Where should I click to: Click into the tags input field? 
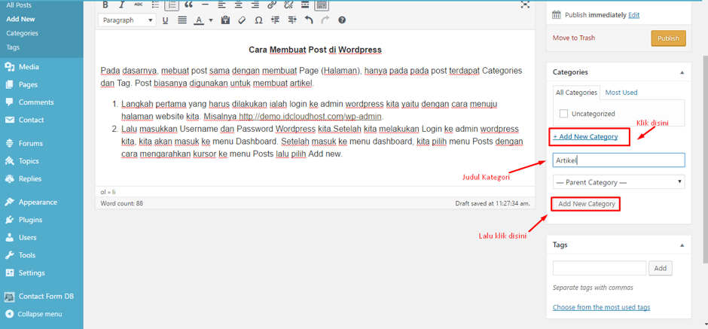pyautogui.click(x=600, y=268)
